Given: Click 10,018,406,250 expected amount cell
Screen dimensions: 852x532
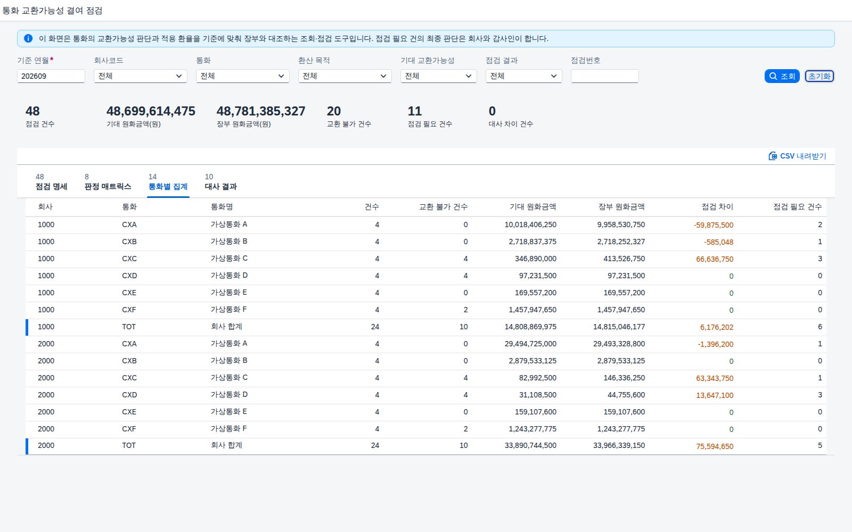Looking at the screenshot, I should click(530, 225).
